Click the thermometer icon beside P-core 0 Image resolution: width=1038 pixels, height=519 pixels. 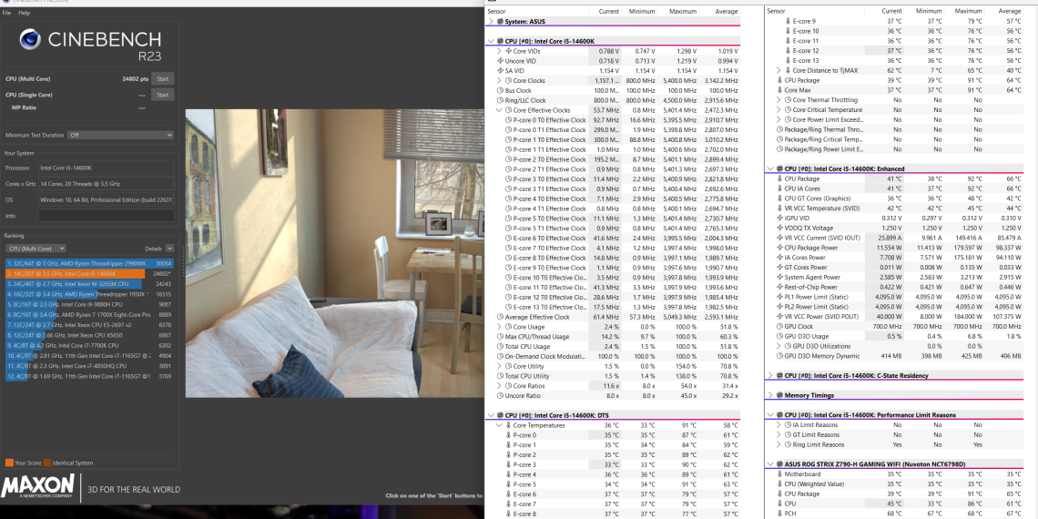pyautogui.click(x=508, y=435)
